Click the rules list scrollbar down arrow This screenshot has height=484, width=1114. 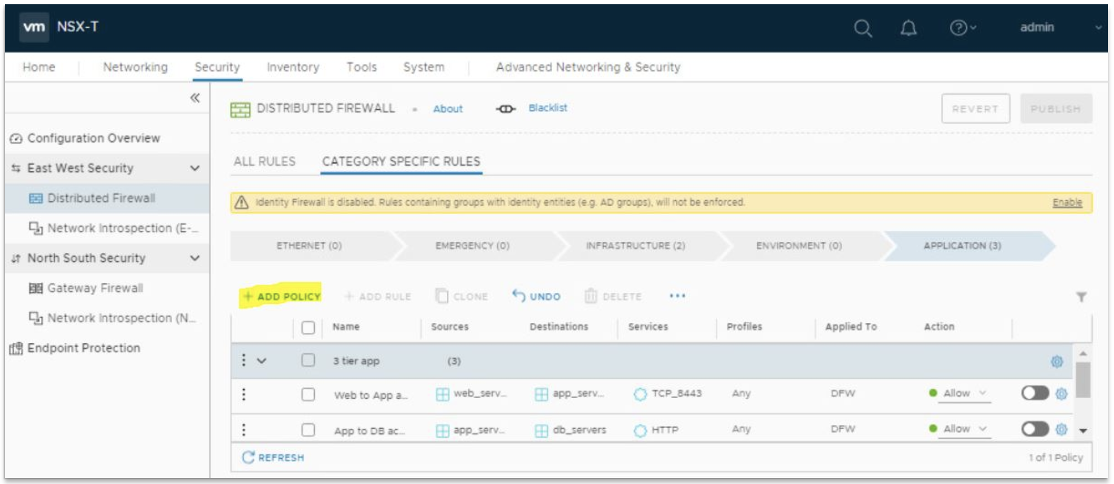click(1083, 431)
